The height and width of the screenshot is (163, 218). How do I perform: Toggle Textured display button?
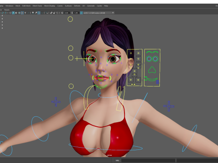[x=22, y=13]
